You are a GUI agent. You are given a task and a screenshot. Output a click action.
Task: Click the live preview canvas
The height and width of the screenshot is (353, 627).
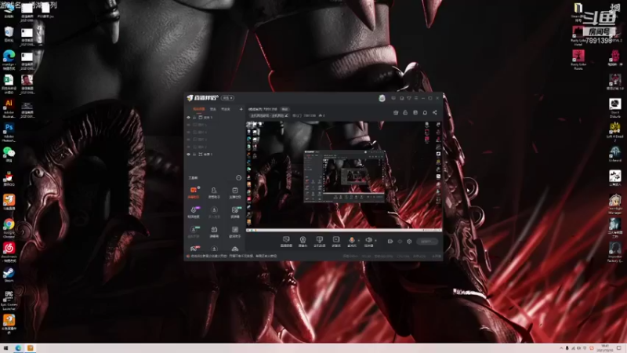pos(344,176)
